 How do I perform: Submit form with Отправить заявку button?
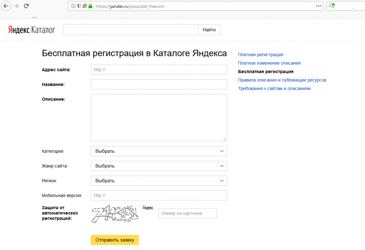click(x=115, y=240)
